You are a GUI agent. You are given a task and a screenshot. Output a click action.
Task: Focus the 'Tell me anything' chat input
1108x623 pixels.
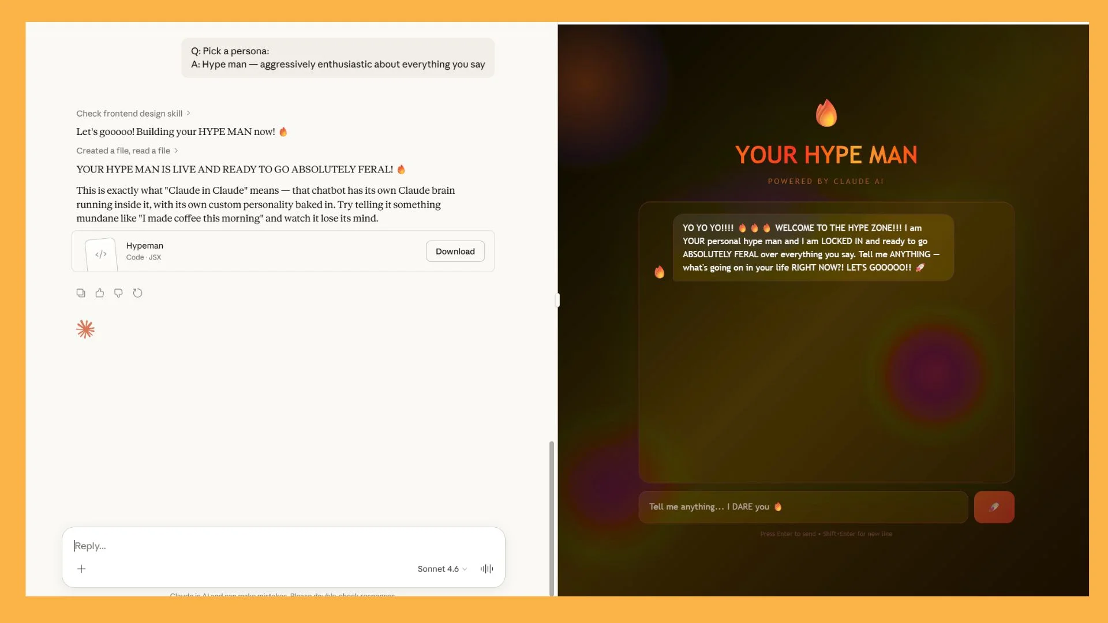[802, 507]
